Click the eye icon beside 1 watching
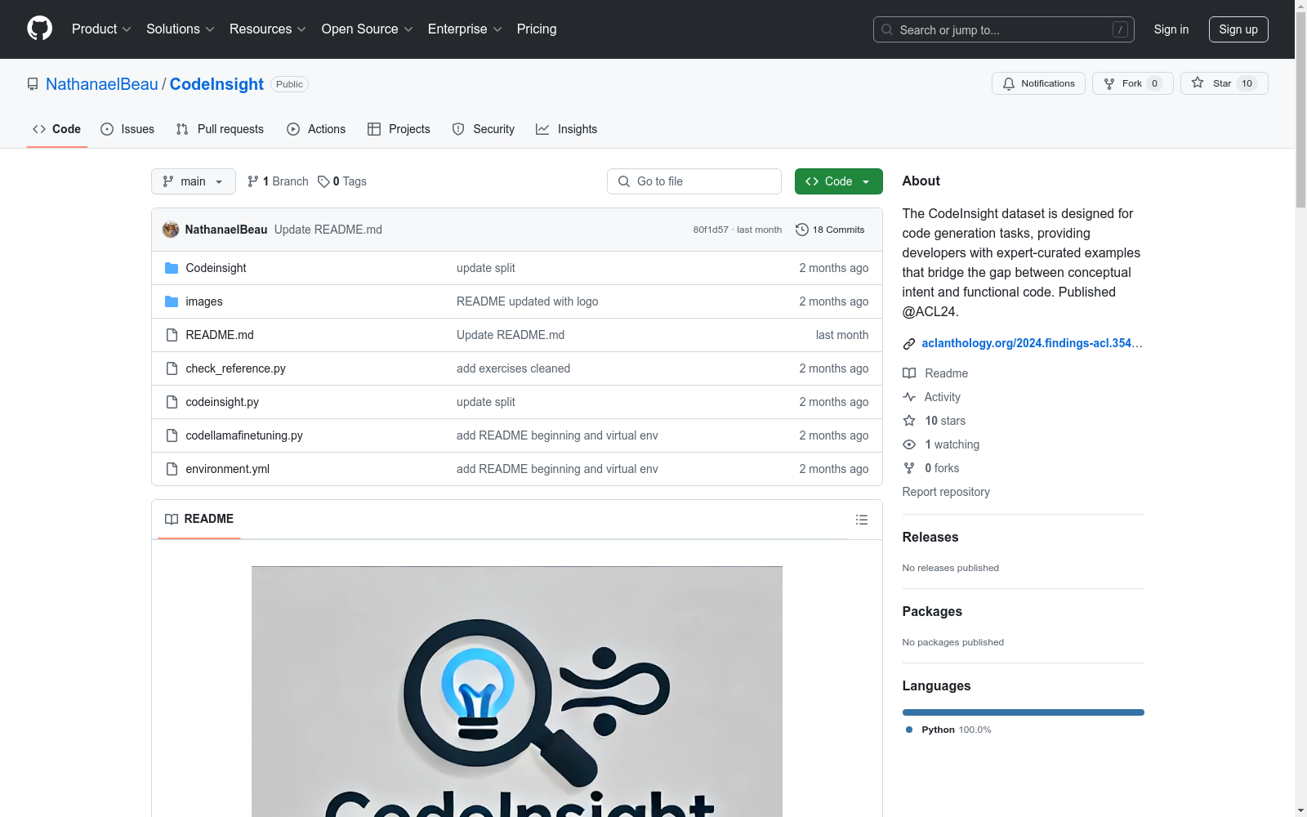 [x=909, y=444]
